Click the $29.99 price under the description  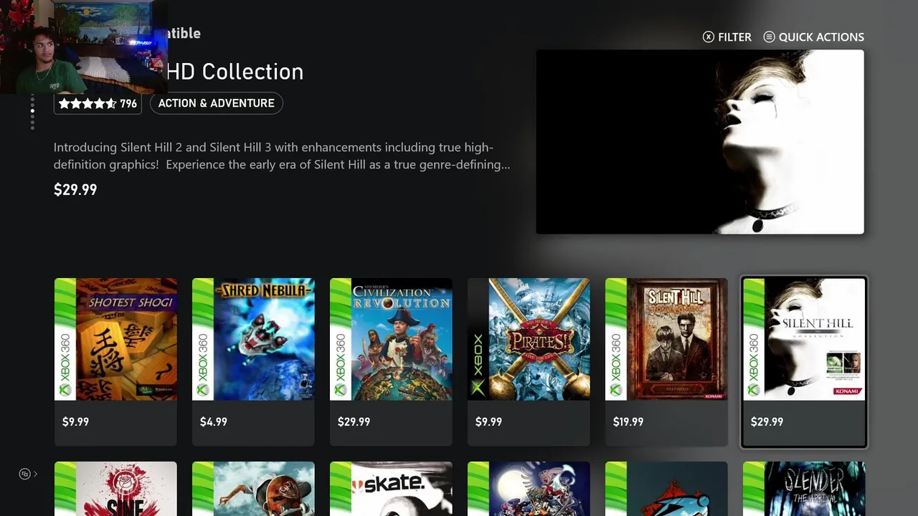[75, 190]
